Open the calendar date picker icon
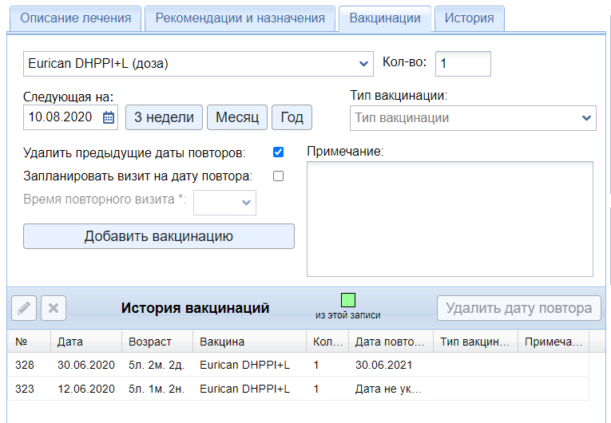The height and width of the screenshot is (423, 611). pyautogui.click(x=109, y=117)
